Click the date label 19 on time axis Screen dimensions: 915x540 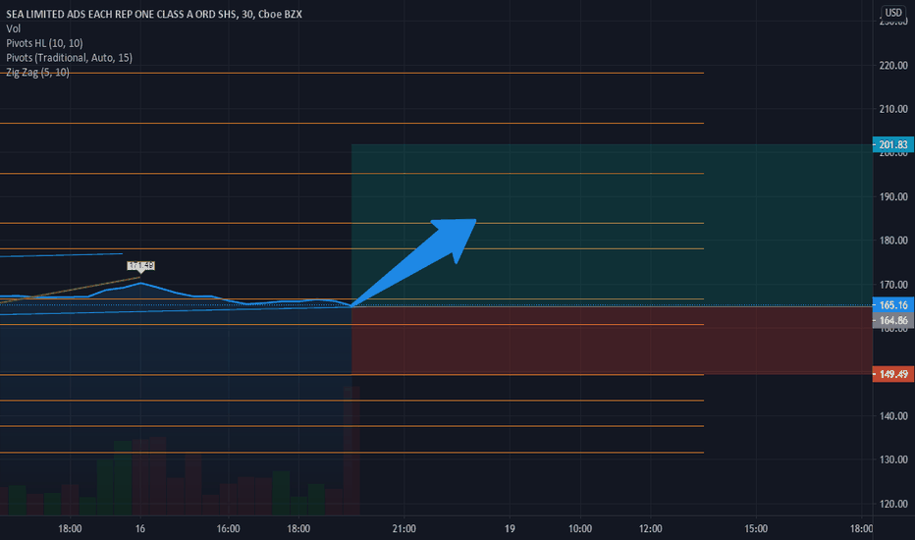(x=510, y=529)
